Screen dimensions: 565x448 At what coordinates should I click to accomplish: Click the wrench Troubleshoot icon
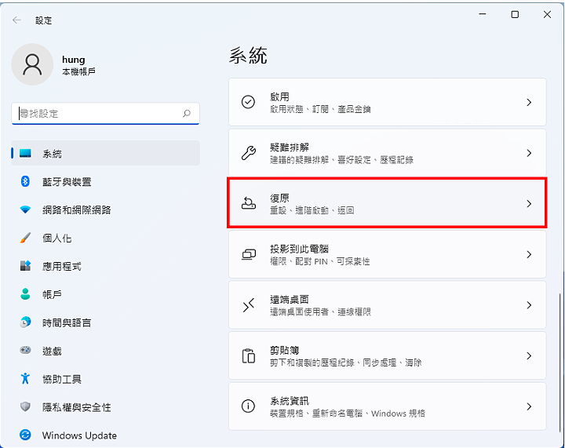click(248, 153)
